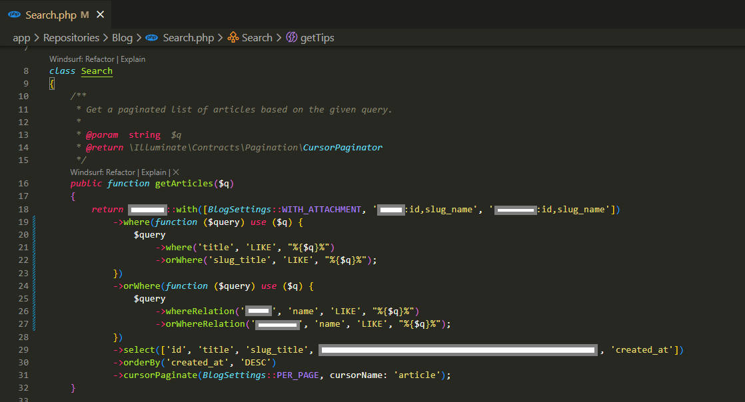Click the PHP icon in breadcrumb bar
Image resolution: width=745 pixels, height=402 pixels.
[x=151, y=38]
